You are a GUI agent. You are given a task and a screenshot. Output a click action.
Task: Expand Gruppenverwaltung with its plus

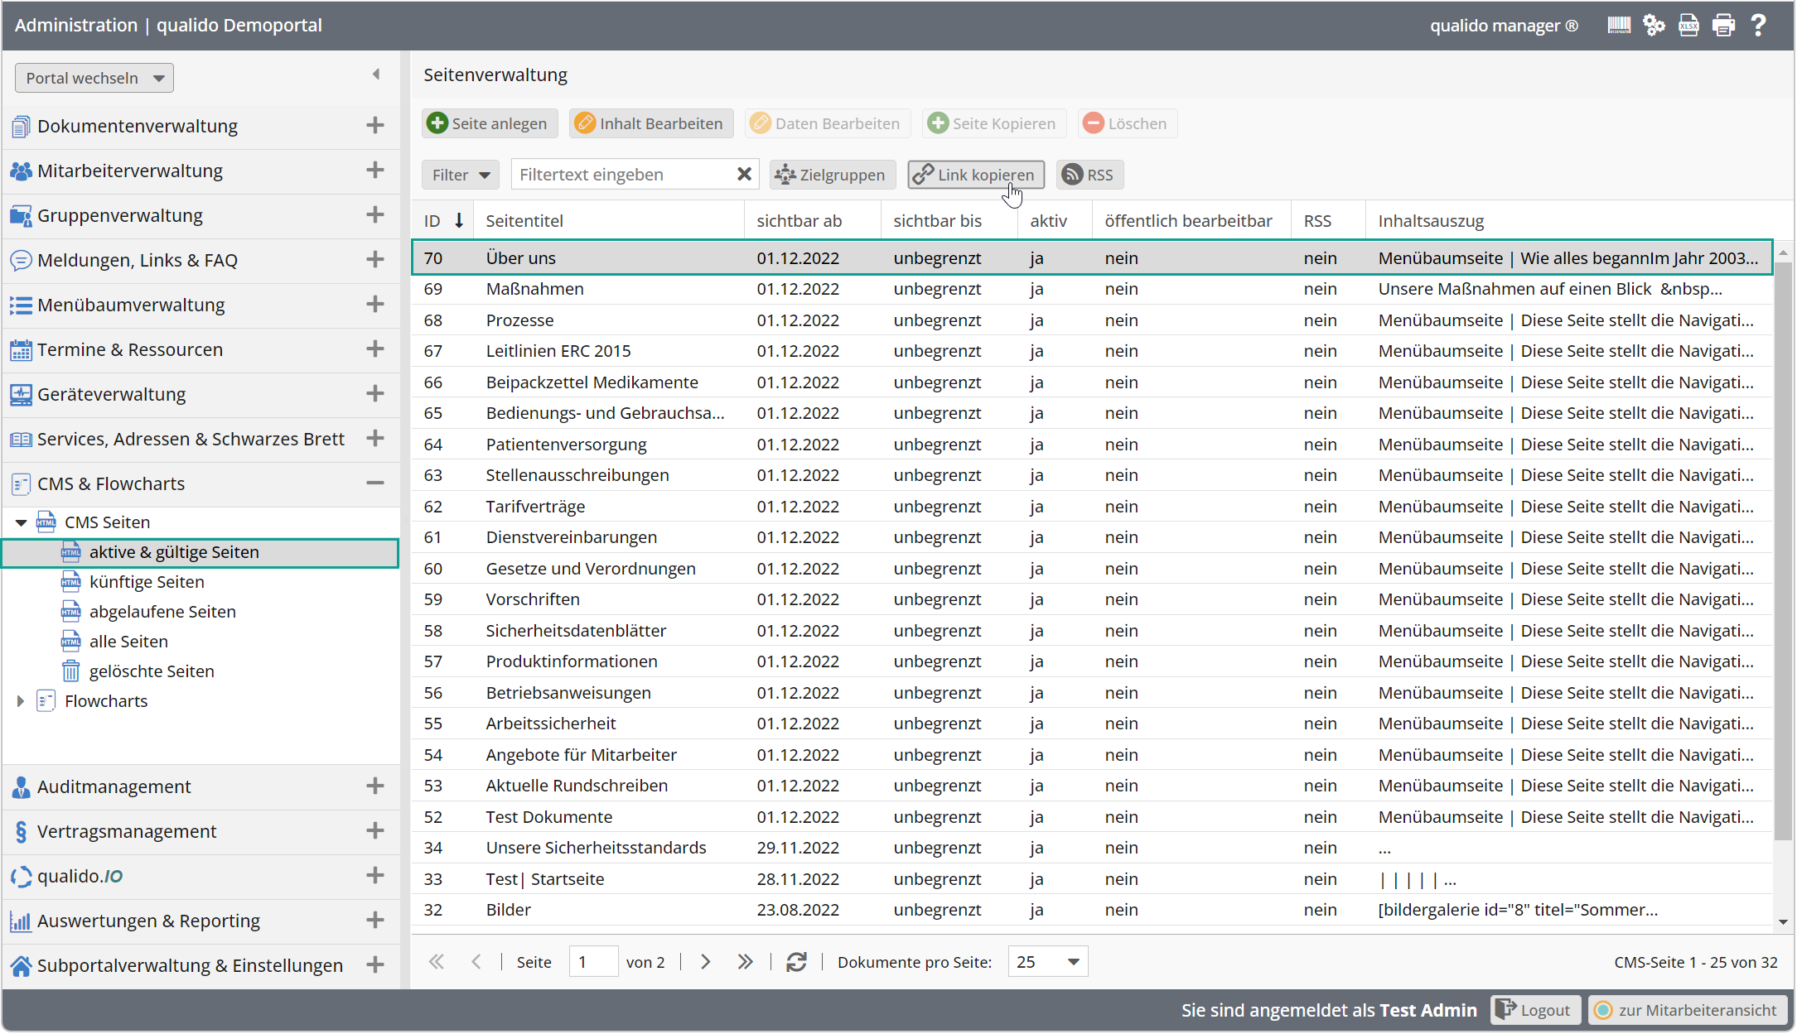point(375,214)
